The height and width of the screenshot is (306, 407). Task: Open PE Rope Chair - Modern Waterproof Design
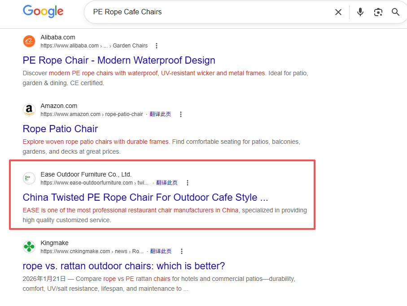coord(119,60)
